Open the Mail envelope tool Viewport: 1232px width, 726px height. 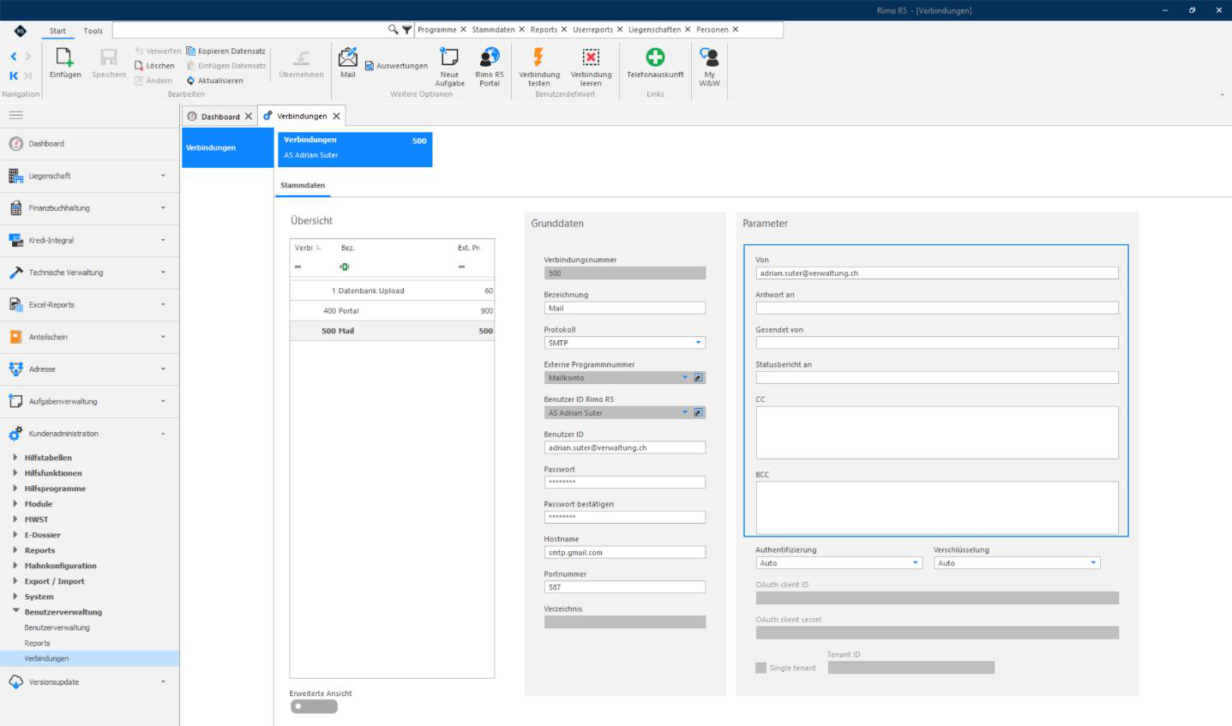pyautogui.click(x=347, y=63)
